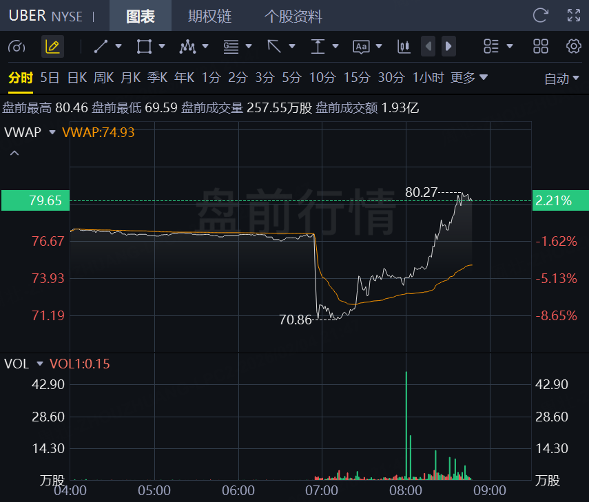Click the 盘前最高 80.46 statistic
Viewport: 589px width, 502px height.
(x=45, y=108)
